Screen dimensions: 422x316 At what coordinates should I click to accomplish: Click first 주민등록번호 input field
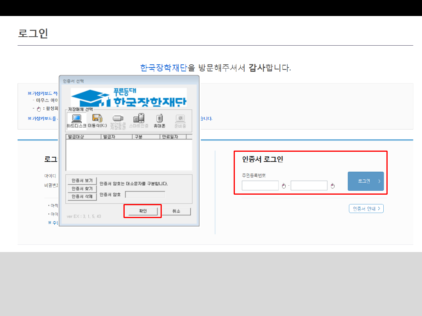point(260,186)
